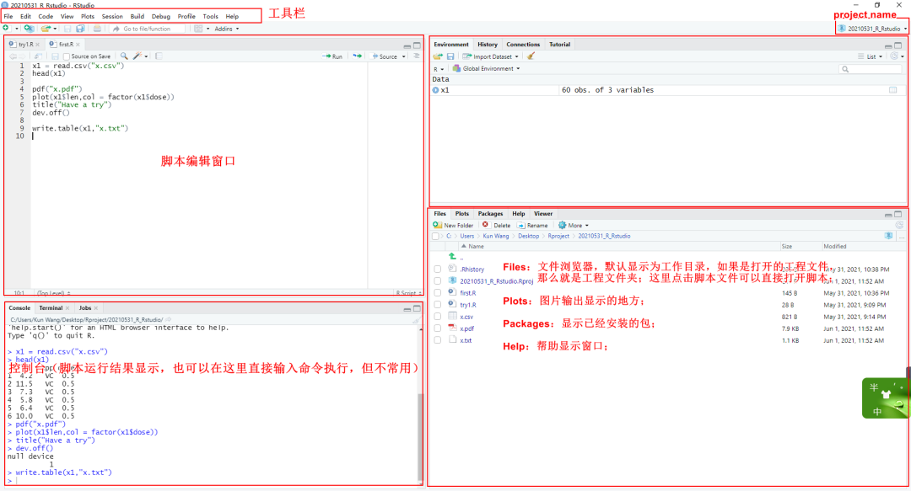Image resolution: width=911 pixels, height=491 pixels.
Task: Click the Environment search field
Action: tap(871, 69)
